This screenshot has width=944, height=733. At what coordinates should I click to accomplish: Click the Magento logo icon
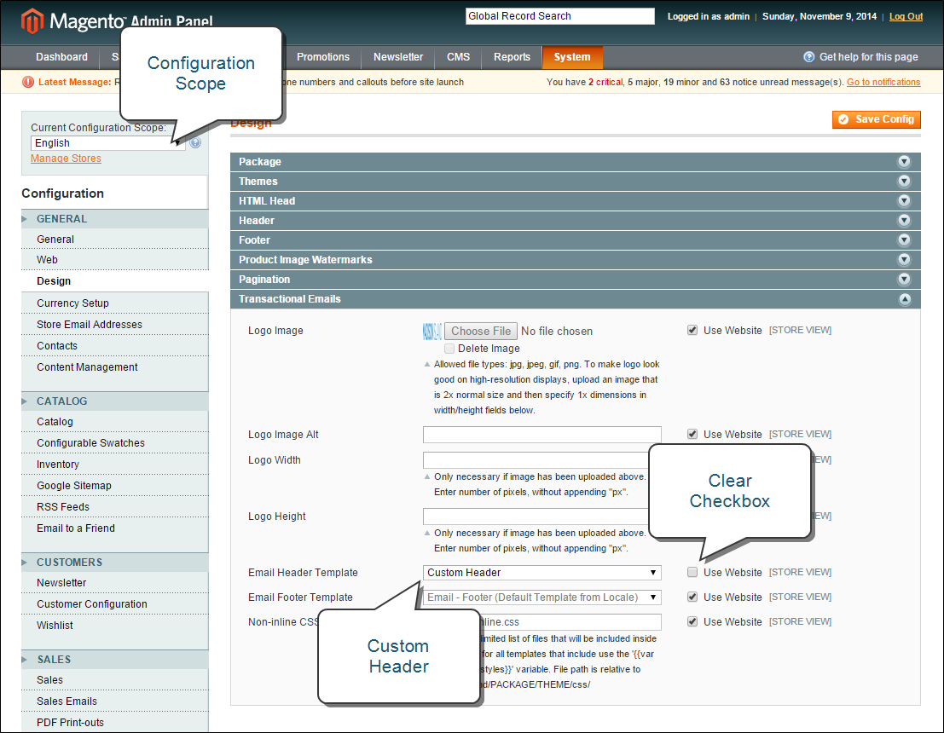click(32, 21)
